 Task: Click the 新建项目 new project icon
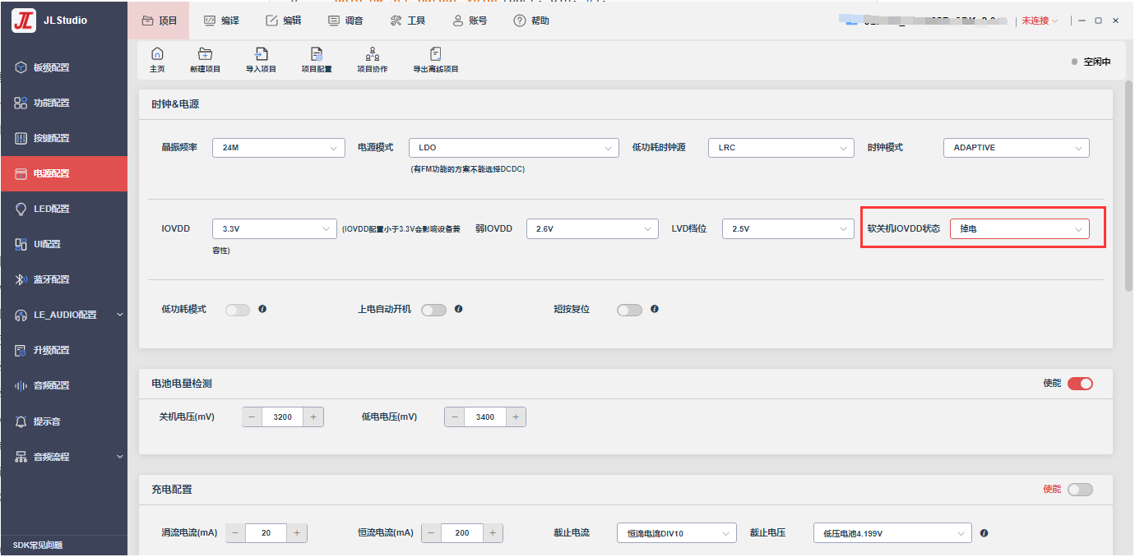coord(206,60)
